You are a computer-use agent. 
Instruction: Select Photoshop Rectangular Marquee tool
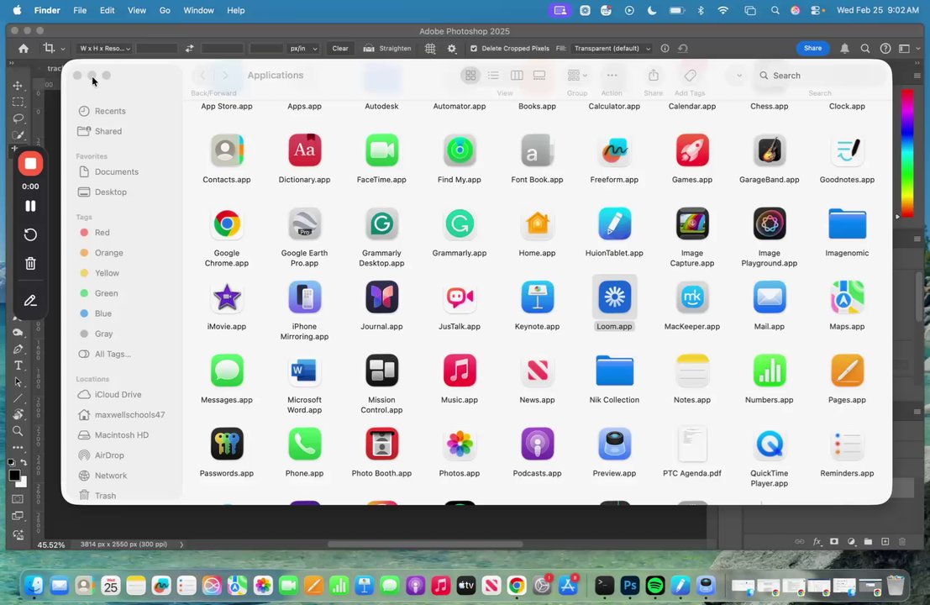tap(18, 102)
